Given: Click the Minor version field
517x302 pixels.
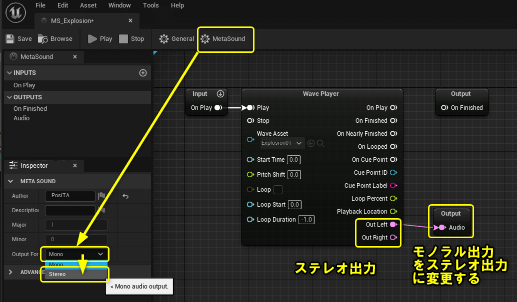Looking at the screenshot, I should point(76,239).
